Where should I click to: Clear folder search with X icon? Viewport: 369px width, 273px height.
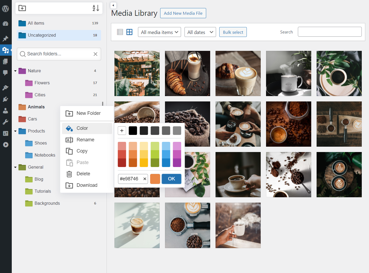tap(95, 54)
